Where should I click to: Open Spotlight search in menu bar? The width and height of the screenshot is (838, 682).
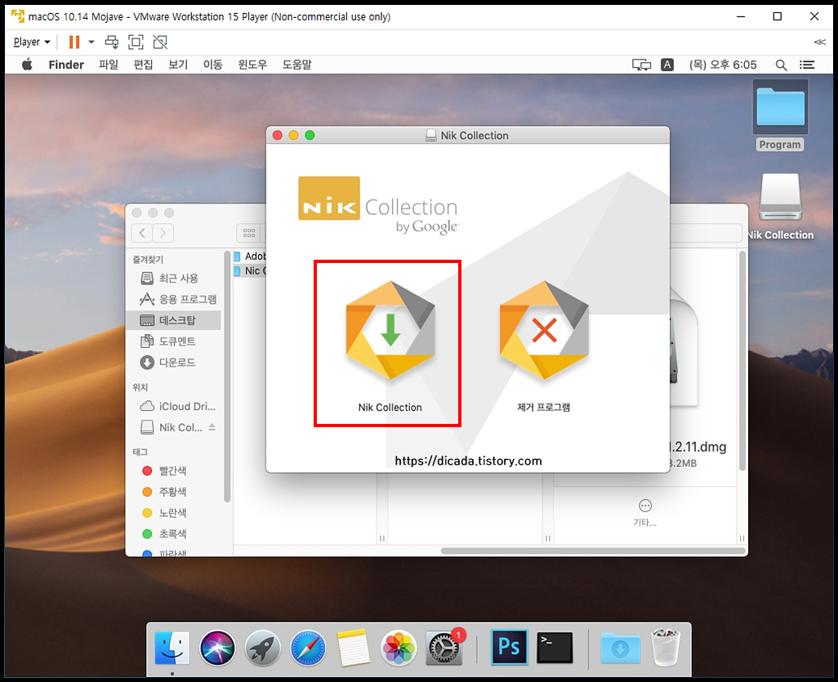tap(781, 65)
